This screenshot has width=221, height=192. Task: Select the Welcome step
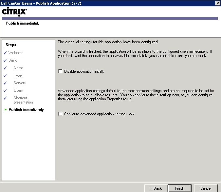point(16,53)
